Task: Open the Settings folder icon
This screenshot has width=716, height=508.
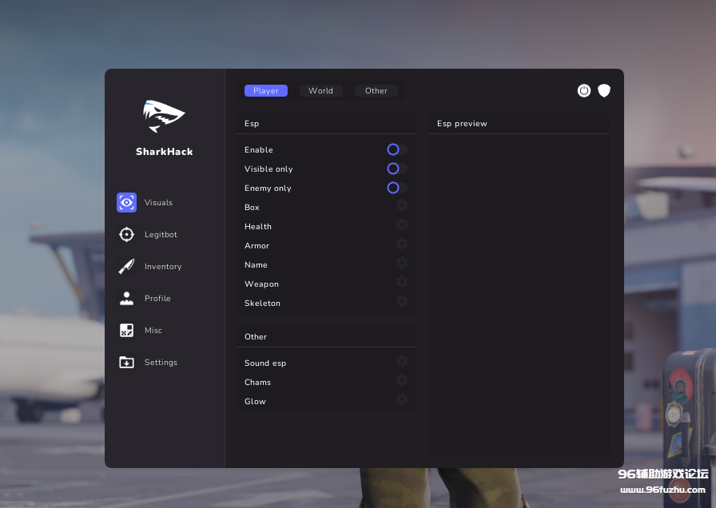Action: (126, 362)
